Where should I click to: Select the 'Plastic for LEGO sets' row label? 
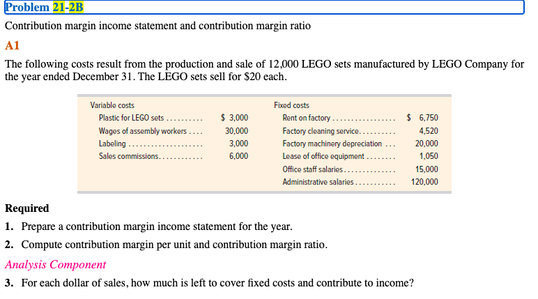pos(132,118)
